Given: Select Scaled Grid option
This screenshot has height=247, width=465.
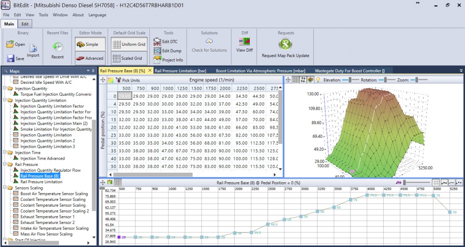Looking at the screenshot, I should click(129, 58).
